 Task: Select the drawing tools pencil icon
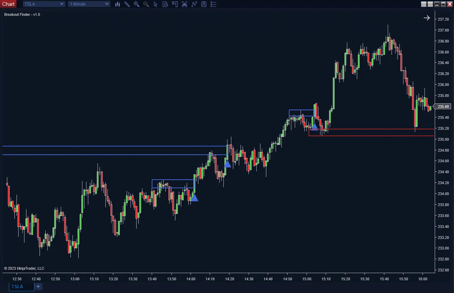click(x=127, y=4)
